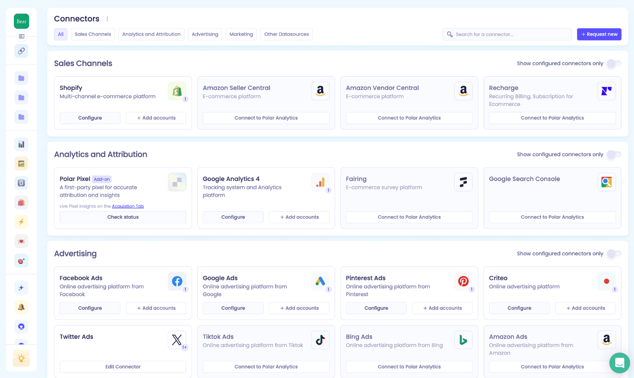Click the Amazon Ads logo

coord(606,340)
